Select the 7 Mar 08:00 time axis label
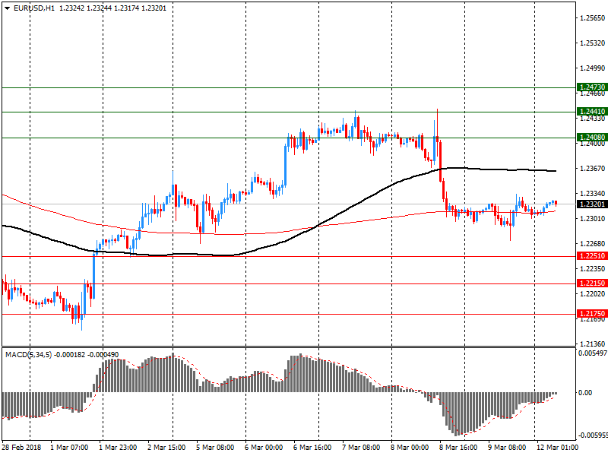 click(360, 448)
